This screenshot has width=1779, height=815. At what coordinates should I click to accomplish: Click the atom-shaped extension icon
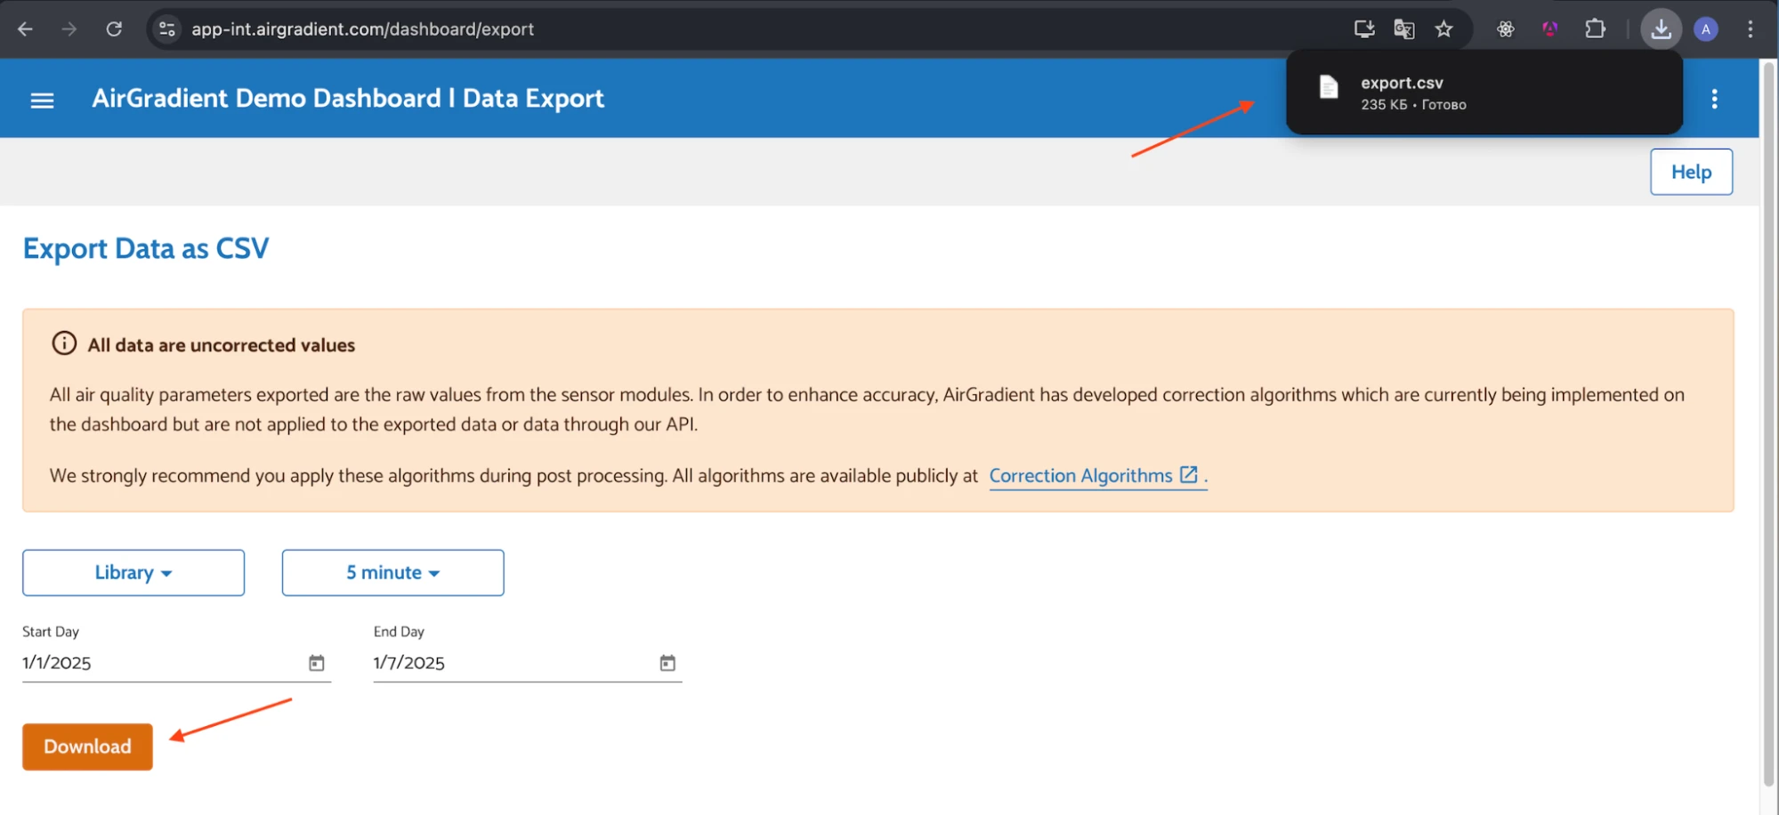[1505, 29]
